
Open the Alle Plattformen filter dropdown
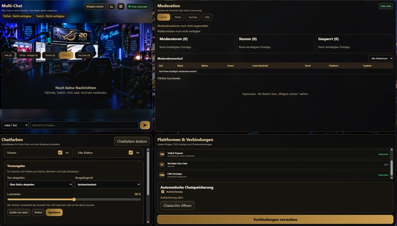[381, 59]
